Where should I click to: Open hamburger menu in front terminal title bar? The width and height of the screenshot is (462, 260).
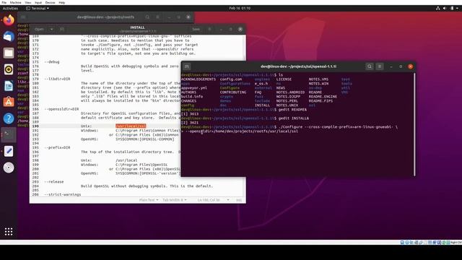[x=380, y=66]
